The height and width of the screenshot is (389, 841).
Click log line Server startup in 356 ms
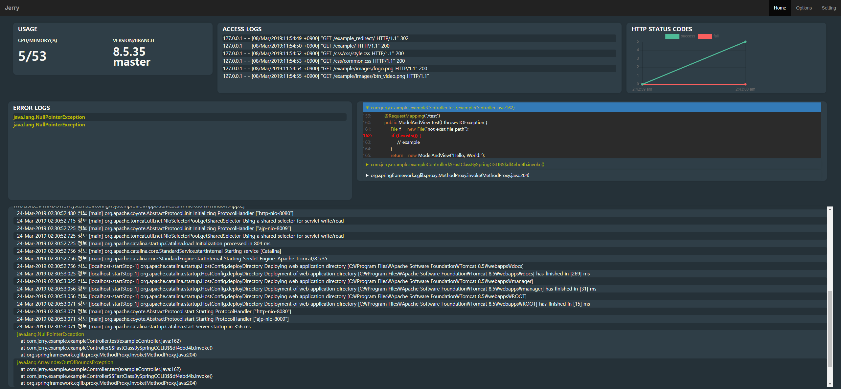click(420, 327)
